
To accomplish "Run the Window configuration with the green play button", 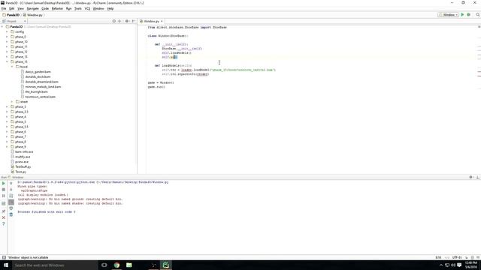I will pos(462,15).
